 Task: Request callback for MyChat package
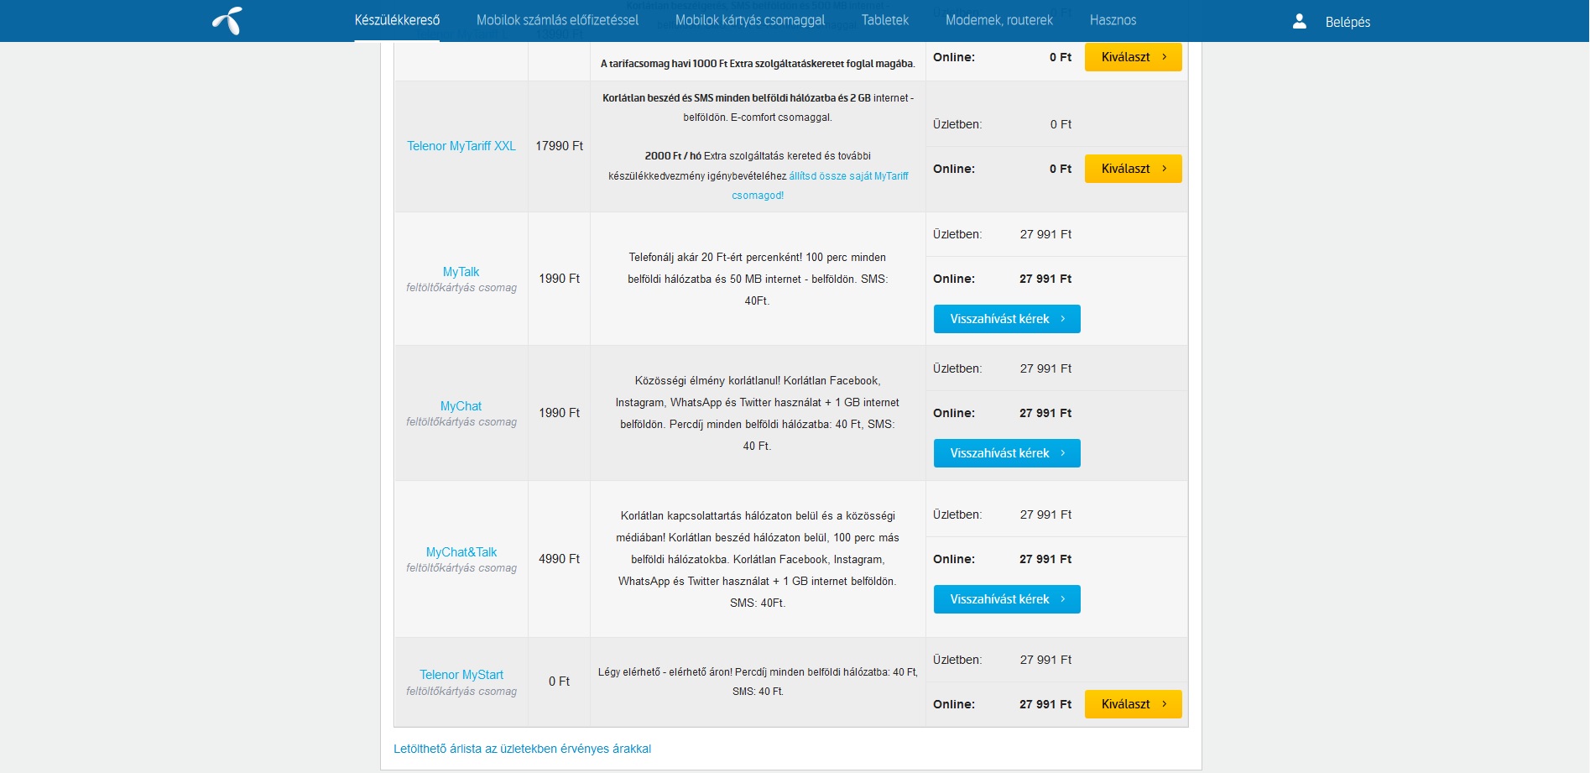click(x=1007, y=453)
